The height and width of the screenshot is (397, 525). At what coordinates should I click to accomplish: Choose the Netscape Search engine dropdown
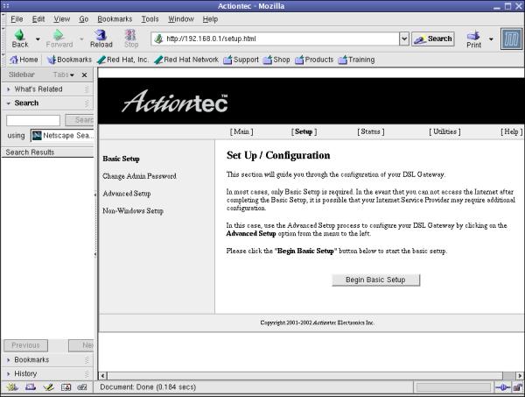[62, 136]
